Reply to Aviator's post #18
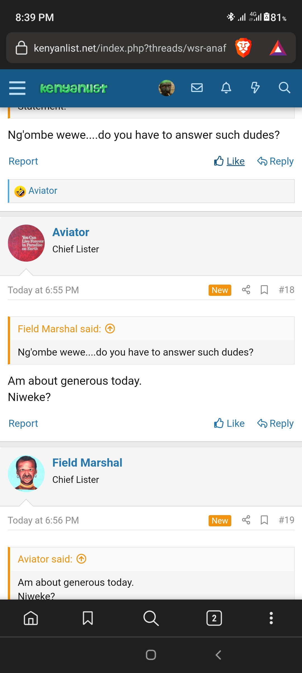 (x=275, y=423)
